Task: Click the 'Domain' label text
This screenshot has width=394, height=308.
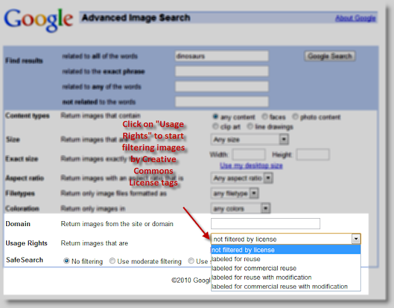Action: [18, 224]
